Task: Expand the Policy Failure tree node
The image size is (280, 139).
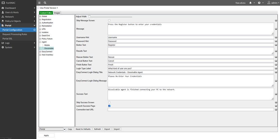Action: 40,39
